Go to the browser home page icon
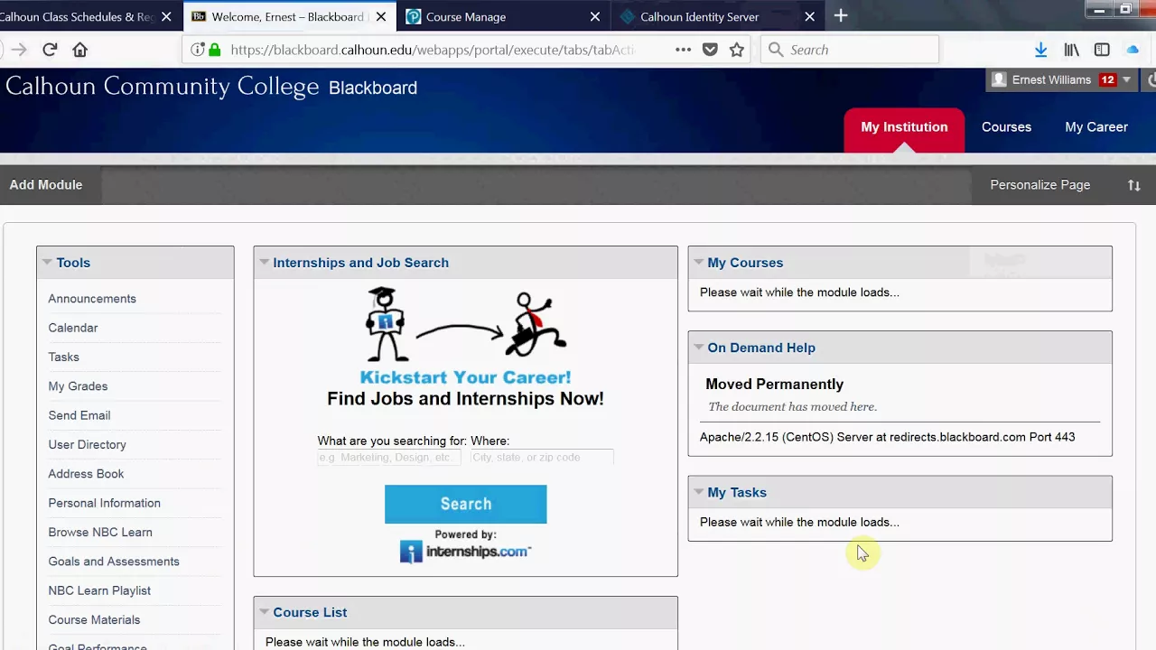1156x650 pixels. (80, 50)
